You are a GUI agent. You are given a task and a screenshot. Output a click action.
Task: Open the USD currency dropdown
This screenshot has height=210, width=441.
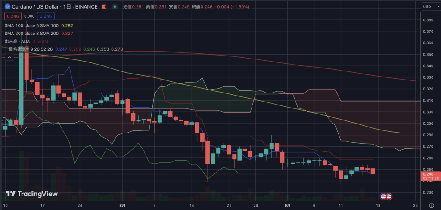click(429, 7)
